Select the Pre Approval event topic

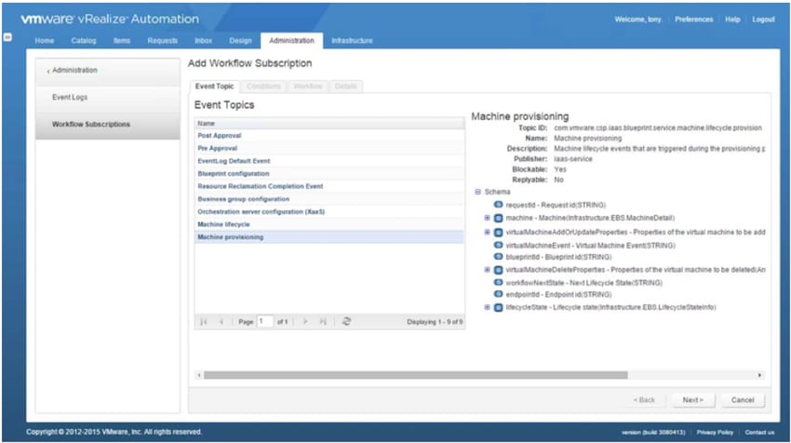click(329, 148)
